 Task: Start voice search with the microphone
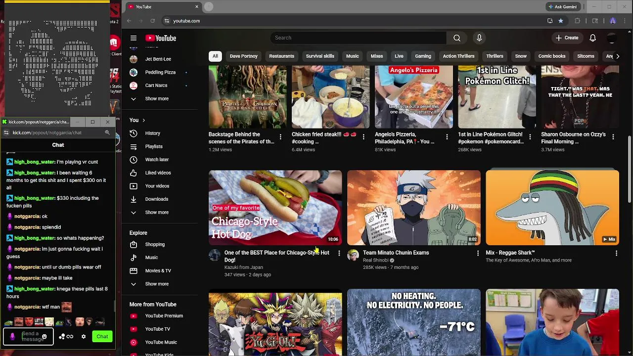pos(479,38)
